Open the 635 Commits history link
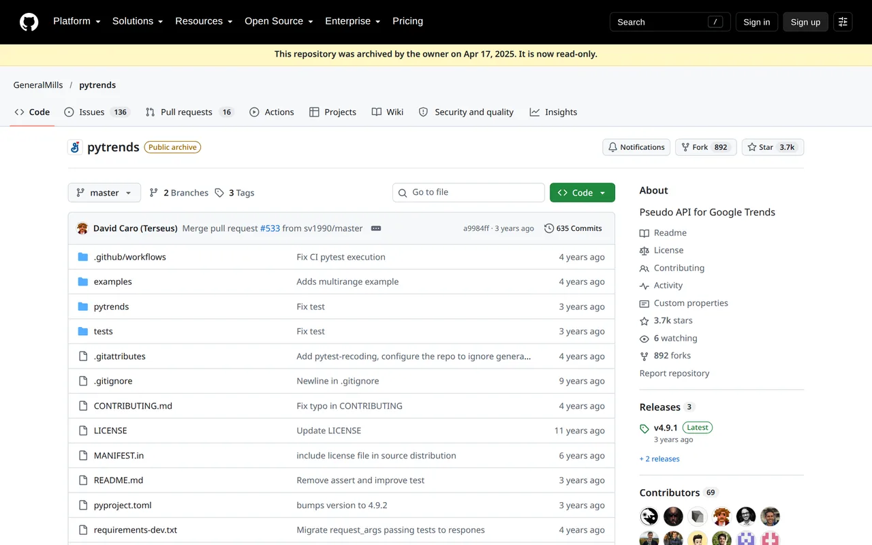The image size is (872, 545). pos(573,228)
